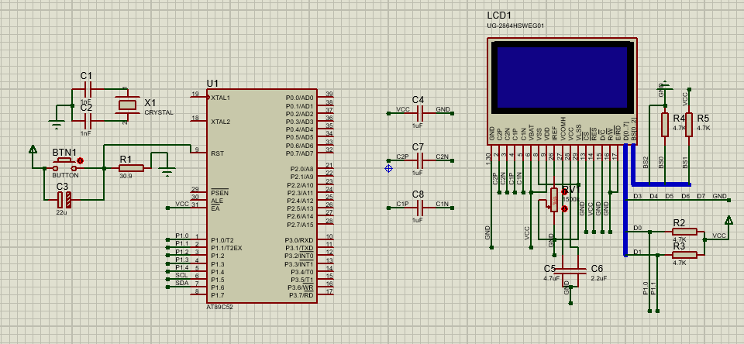The image size is (744, 344).
Task: Click the power arrow terminal left of BTN1
Action: click(33, 150)
